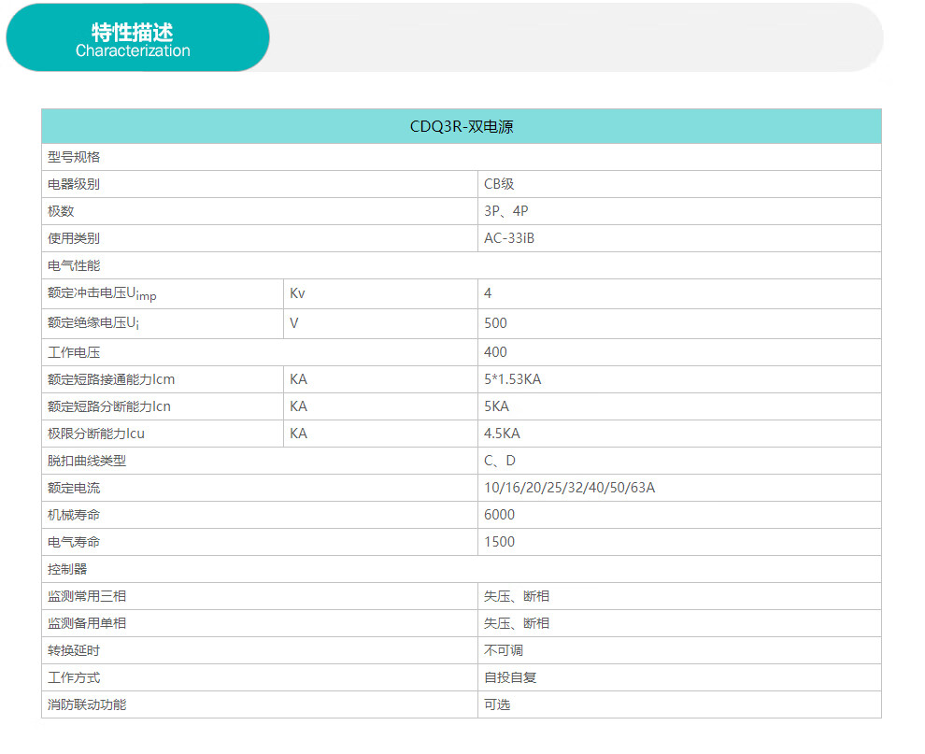Click the 3P、4P value cell
925x754 pixels.
coord(679,211)
